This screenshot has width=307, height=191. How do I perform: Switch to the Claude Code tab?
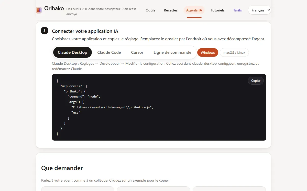tap(109, 52)
